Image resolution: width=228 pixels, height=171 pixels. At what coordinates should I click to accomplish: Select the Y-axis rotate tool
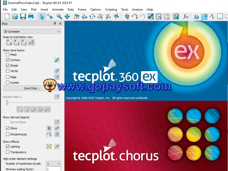click(x=108, y=16)
